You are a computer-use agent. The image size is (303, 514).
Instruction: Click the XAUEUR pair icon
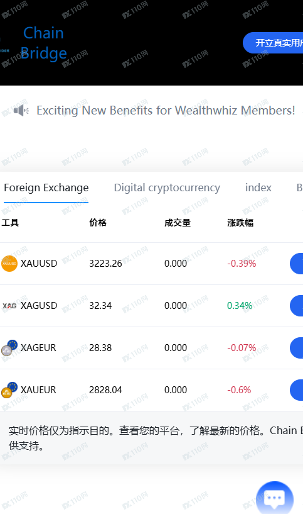9,390
